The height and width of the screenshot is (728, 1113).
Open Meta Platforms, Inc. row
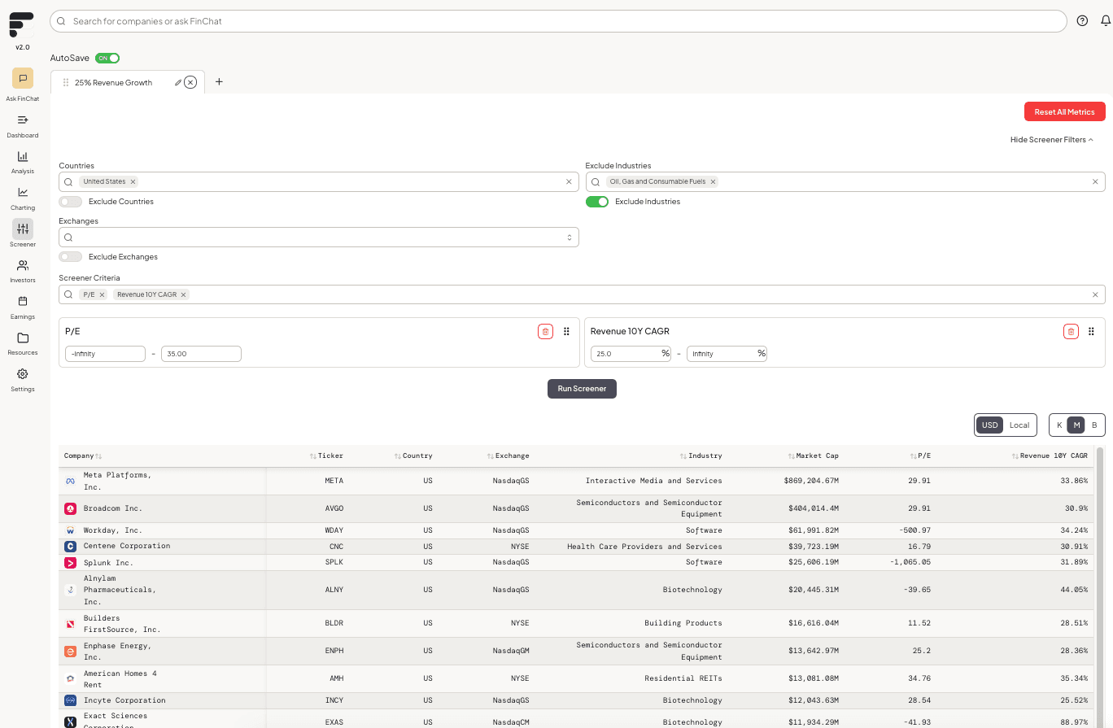[x=577, y=481]
